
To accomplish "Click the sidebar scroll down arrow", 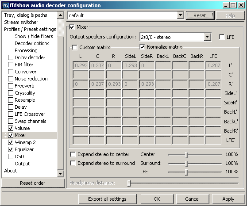I will click(x=61, y=174).
